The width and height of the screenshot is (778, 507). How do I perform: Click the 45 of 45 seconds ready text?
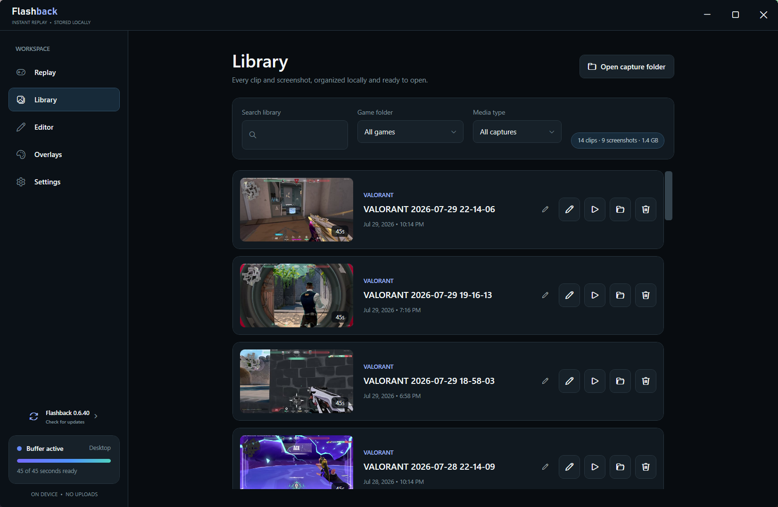pyautogui.click(x=47, y=471)
